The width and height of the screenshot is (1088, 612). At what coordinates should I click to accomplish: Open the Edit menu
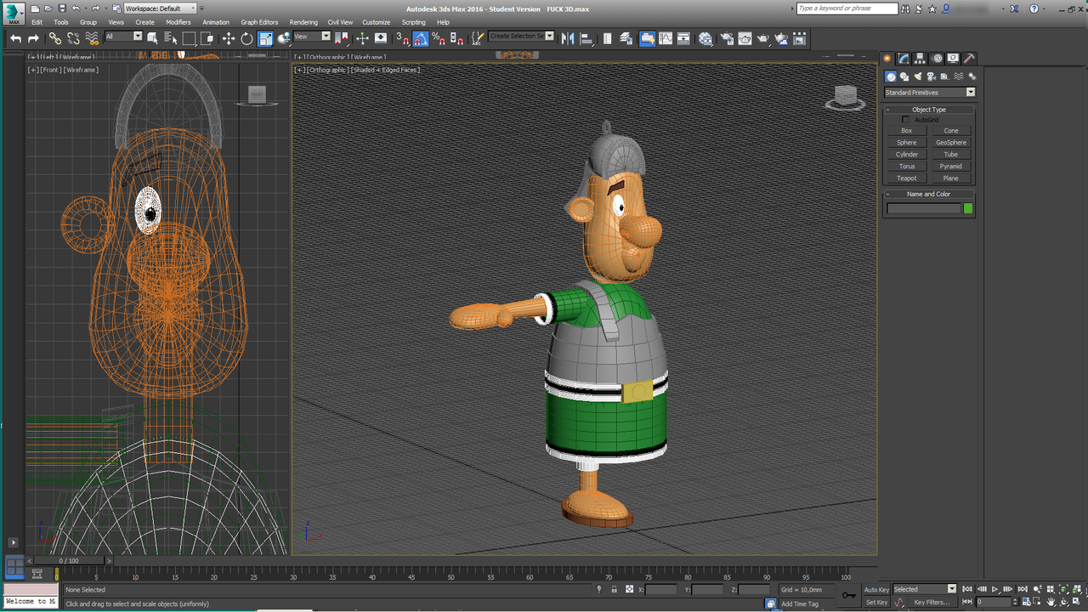tap(37, 22)
